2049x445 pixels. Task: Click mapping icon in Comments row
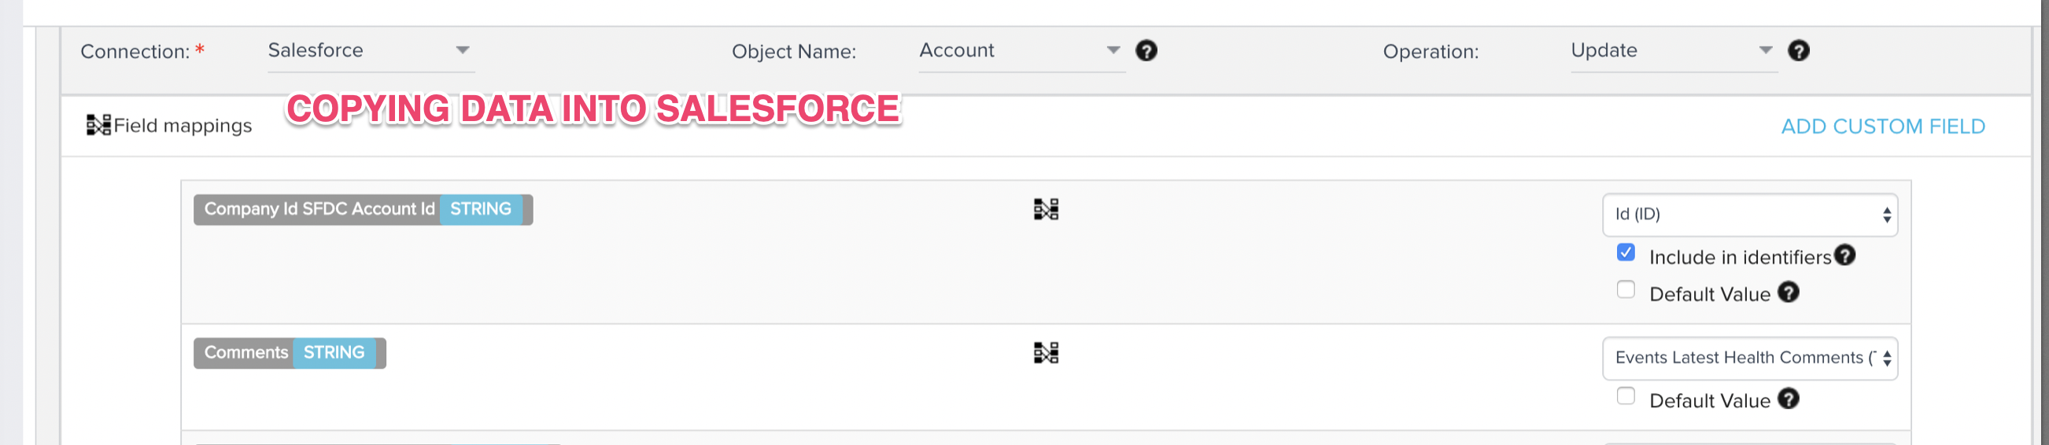point(1046,352)
